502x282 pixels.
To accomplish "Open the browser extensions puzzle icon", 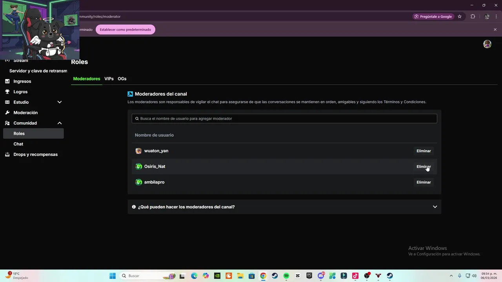I will 473,16.
